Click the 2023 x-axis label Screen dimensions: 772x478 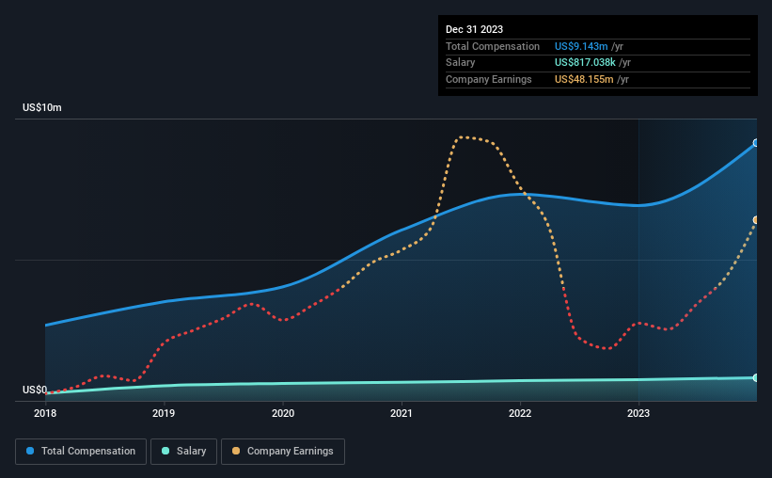638,413
